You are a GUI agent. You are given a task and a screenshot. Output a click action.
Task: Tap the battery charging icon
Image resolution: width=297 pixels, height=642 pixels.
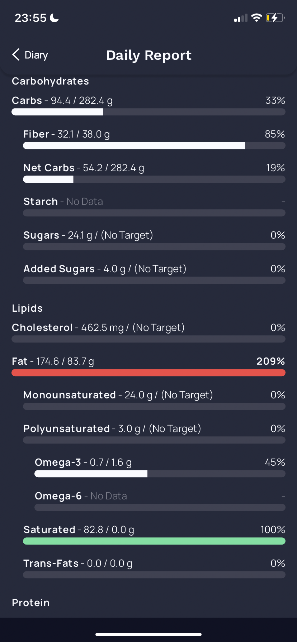click(275, 18)
